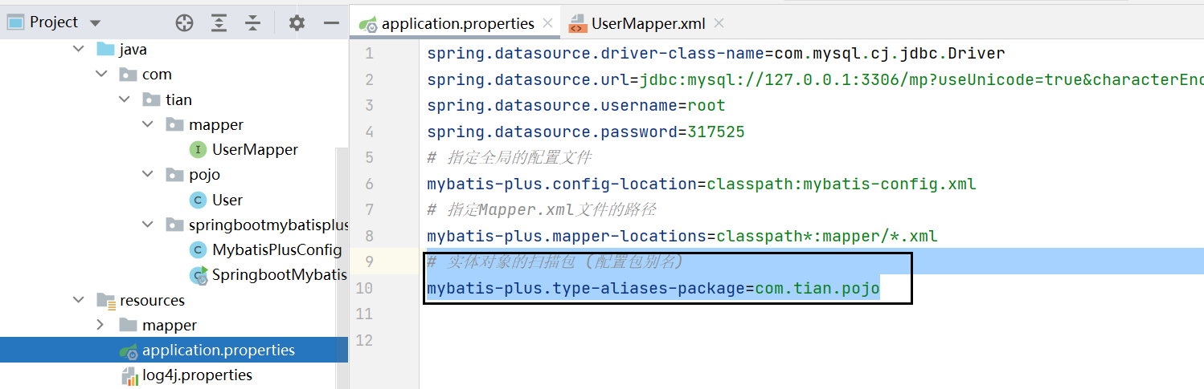1204x389 pixels.
Task: Select the springbootmybatisplus package label
Action: (268, 225)
